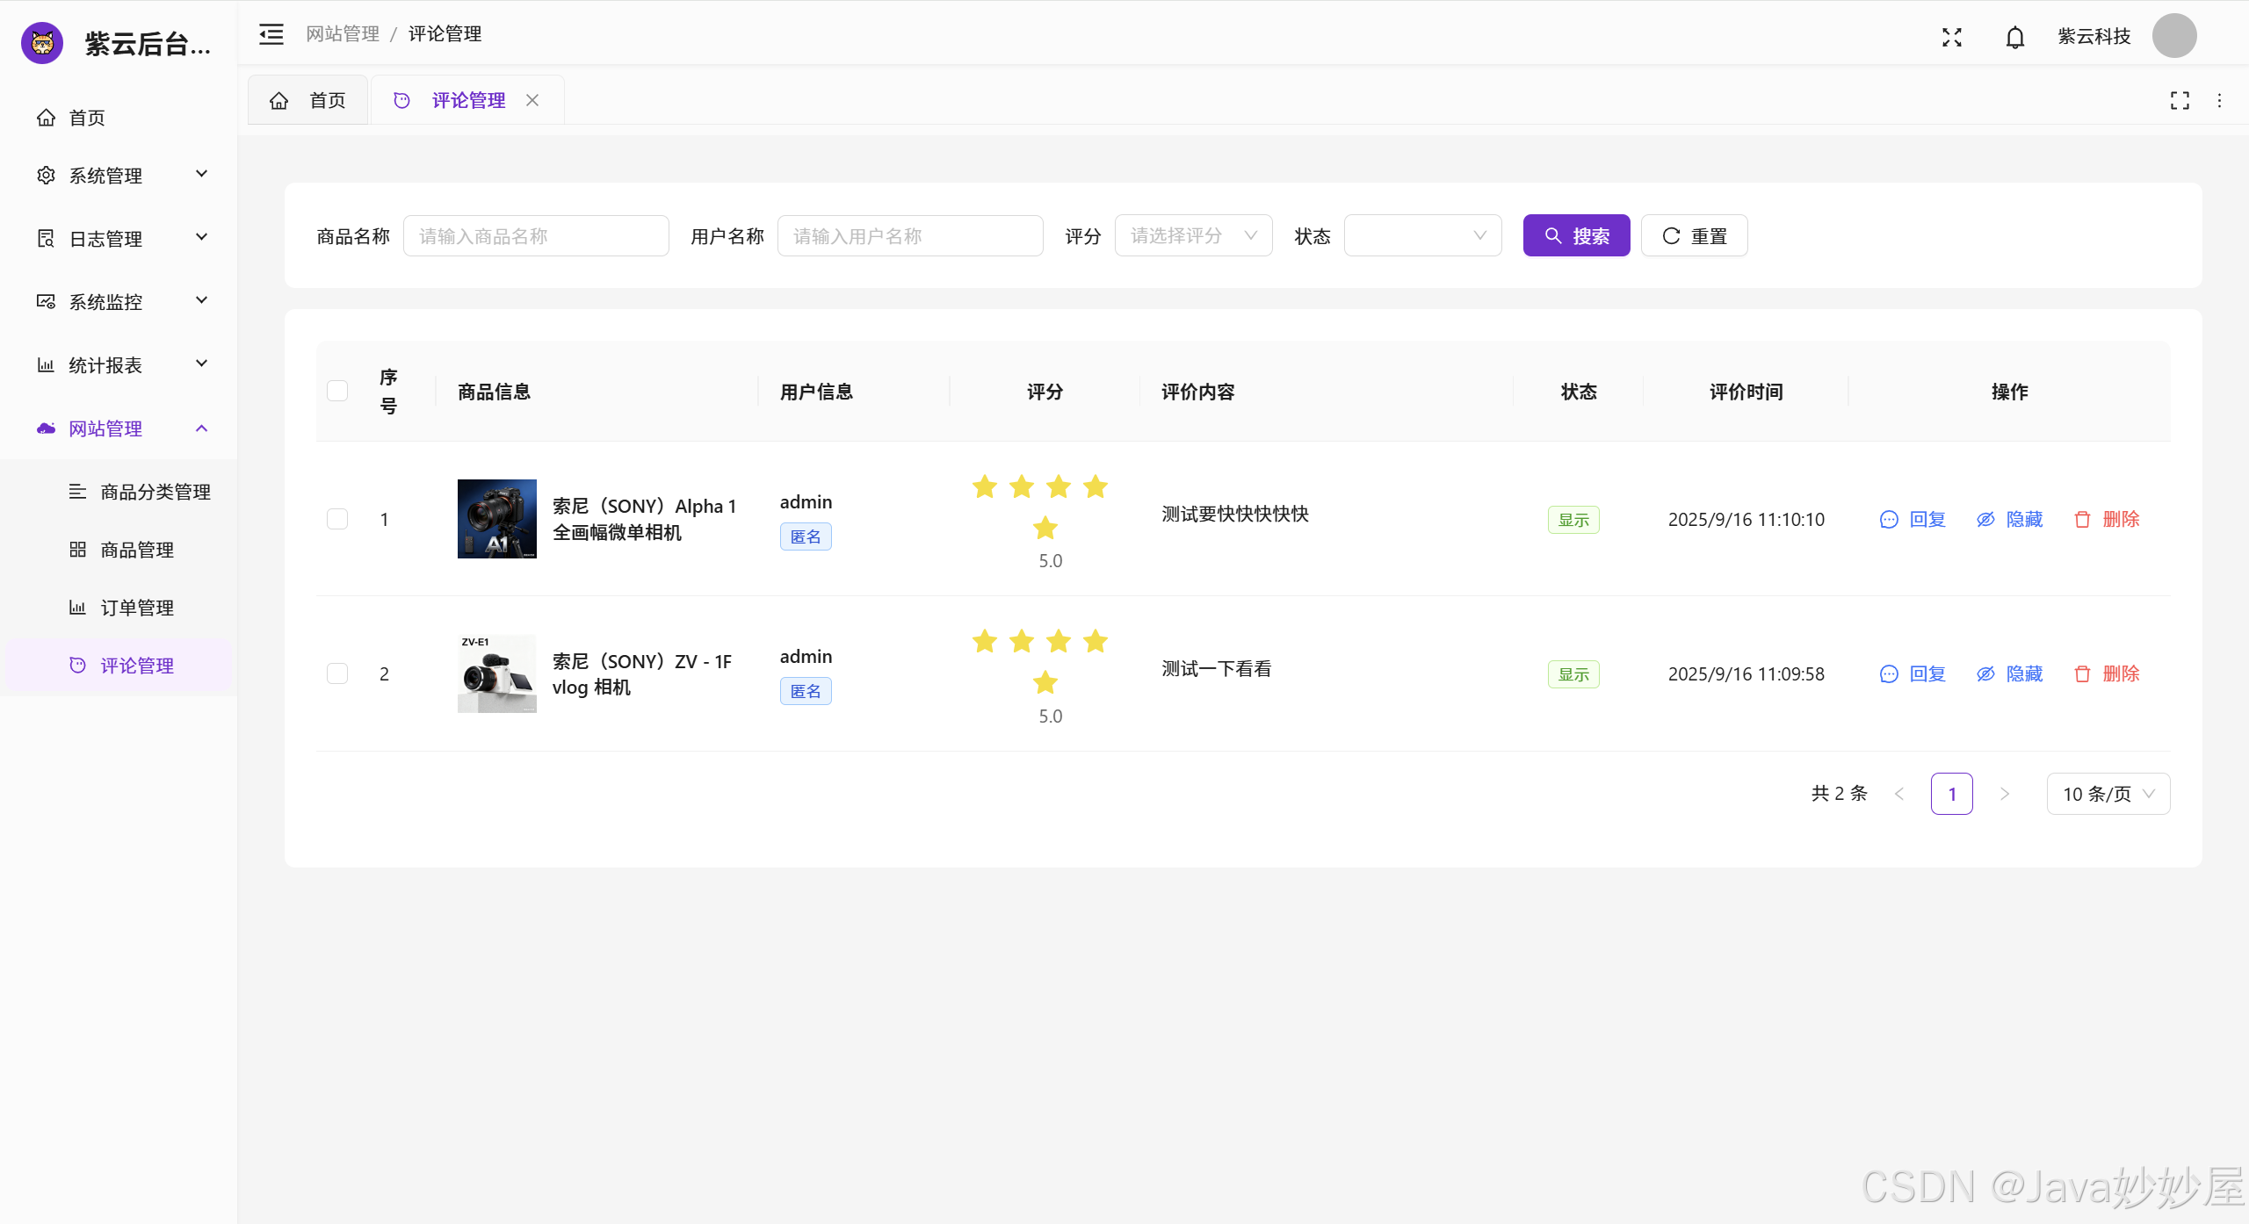The height and width of the screenshot is (1224, 2249).
Task: Open 订单管理 submenu item
Action: click(119, 608)
